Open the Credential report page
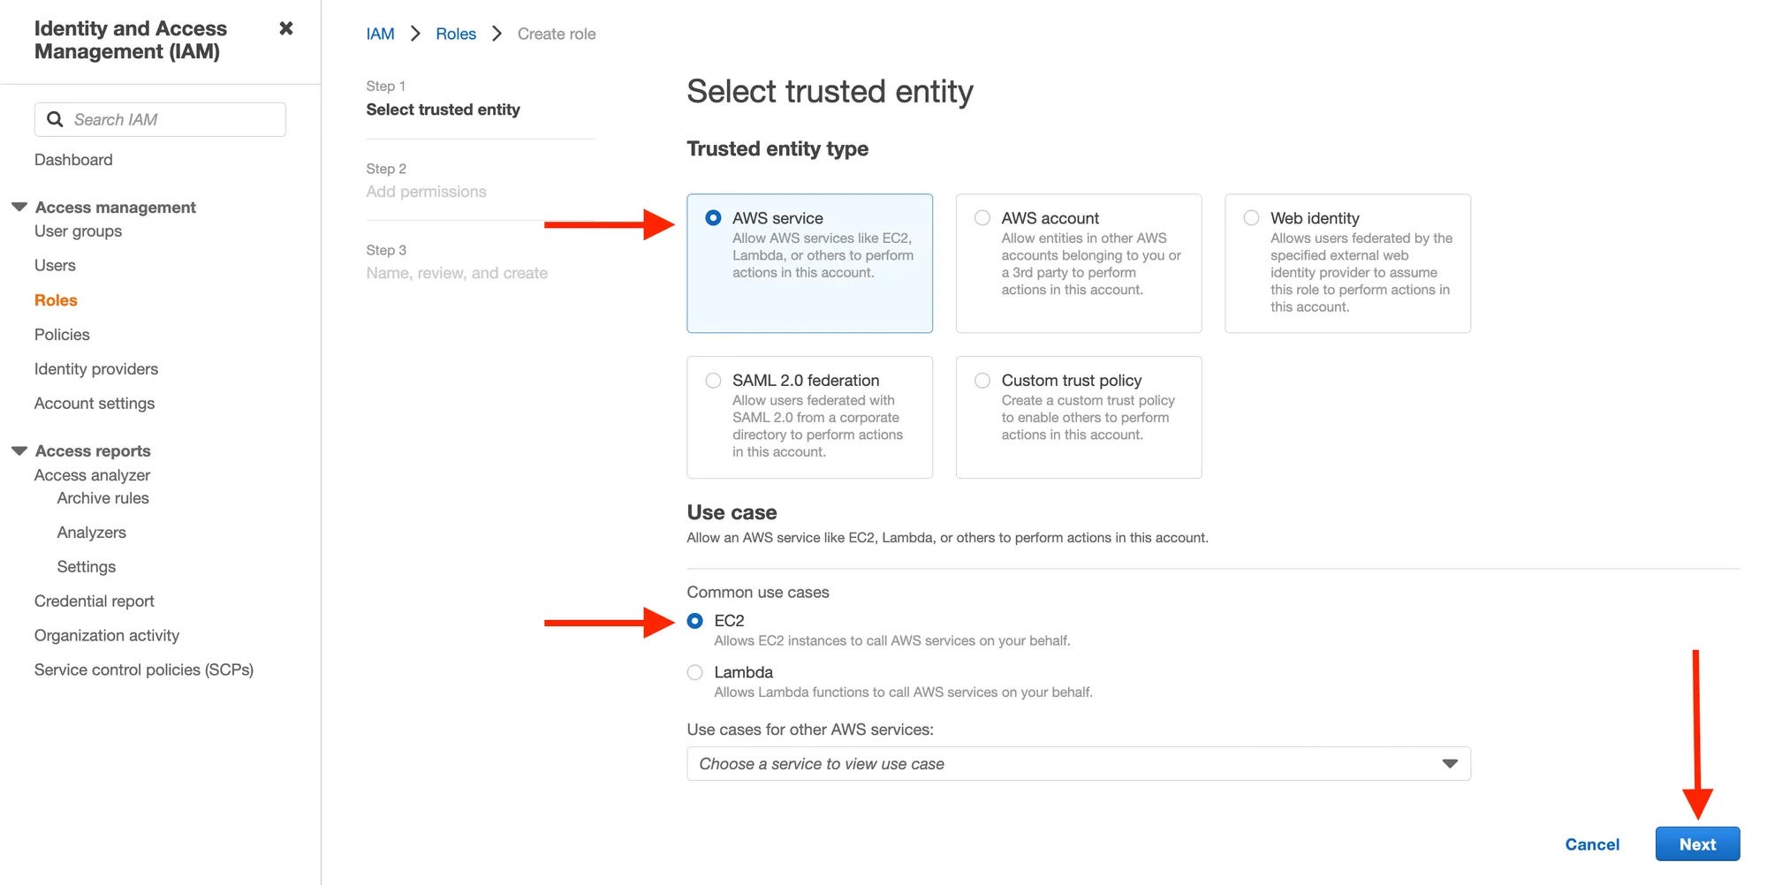 (x=95, y=601)
